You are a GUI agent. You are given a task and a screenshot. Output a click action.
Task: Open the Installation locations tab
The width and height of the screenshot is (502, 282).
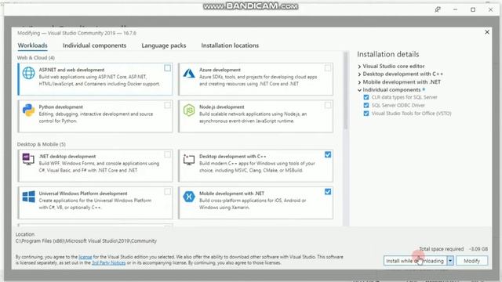pos(230,45)
